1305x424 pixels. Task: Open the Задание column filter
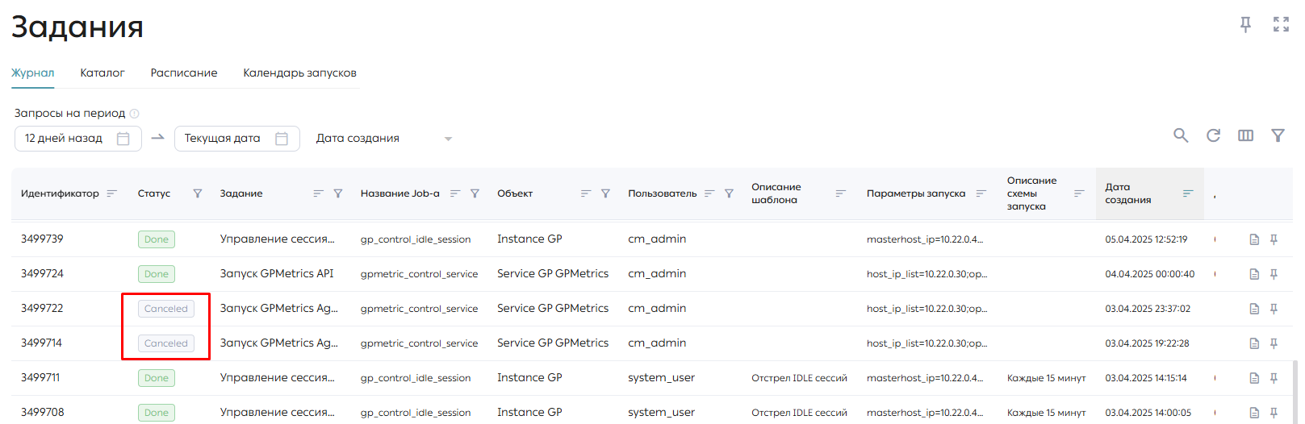[338, 193]
